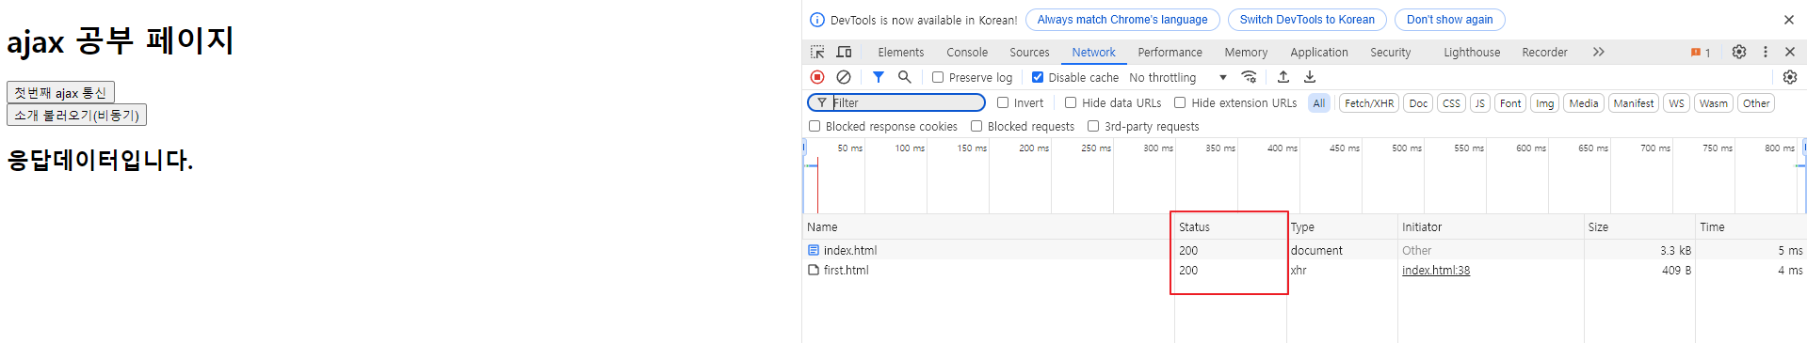1807x343 pixels.
Task: Open the Security tab
Action: (1390, 53)
